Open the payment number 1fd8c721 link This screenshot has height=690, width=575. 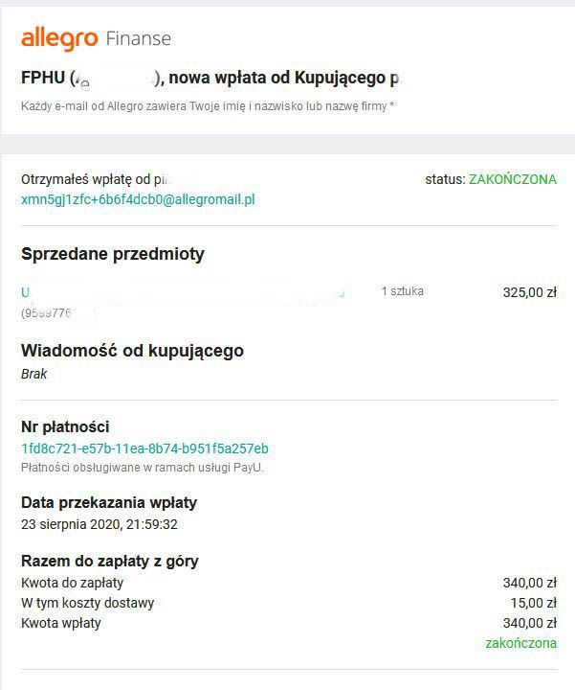[x=144, y=448]
